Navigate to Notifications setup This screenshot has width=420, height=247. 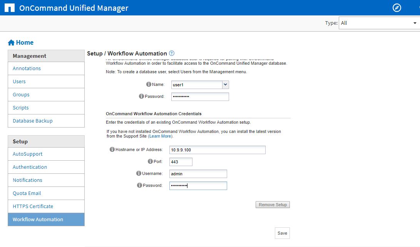[27, 180]
